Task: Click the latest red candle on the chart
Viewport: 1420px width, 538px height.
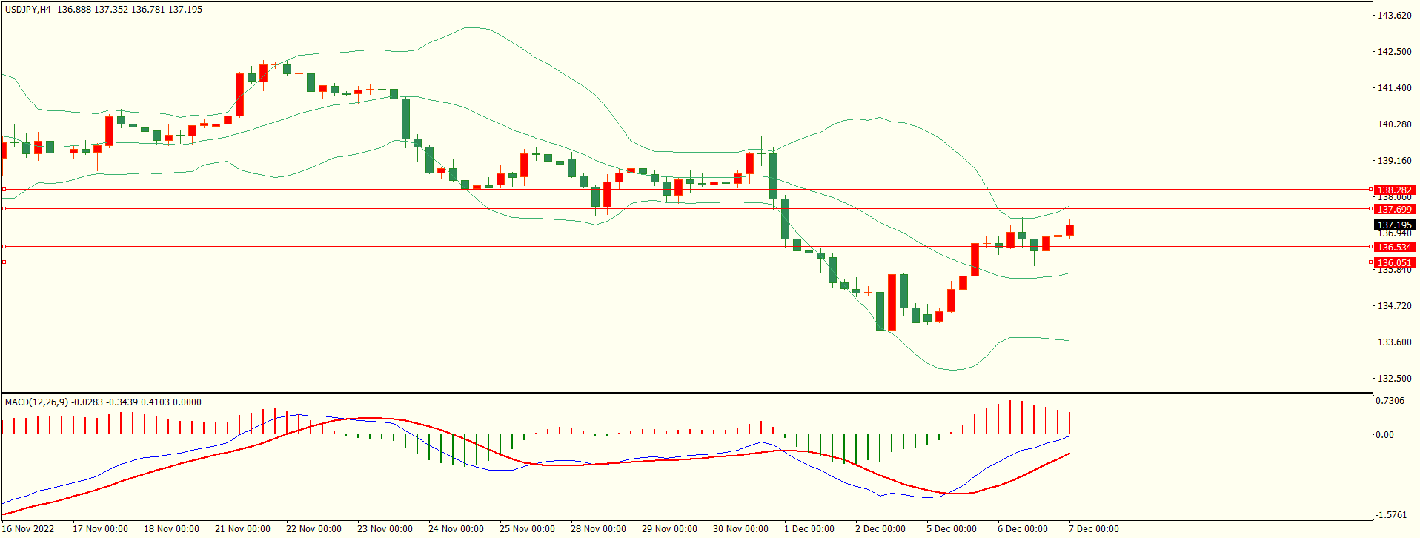Action: click(1069, 230)
